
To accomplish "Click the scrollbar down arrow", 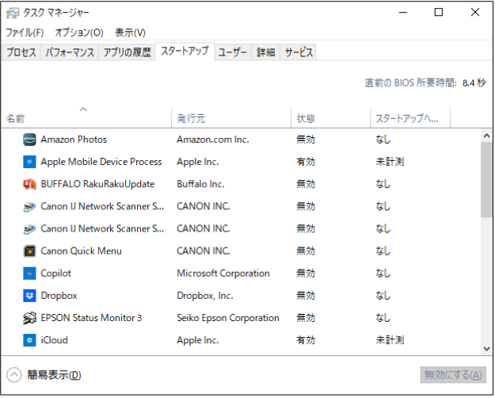I will point(486,349).
